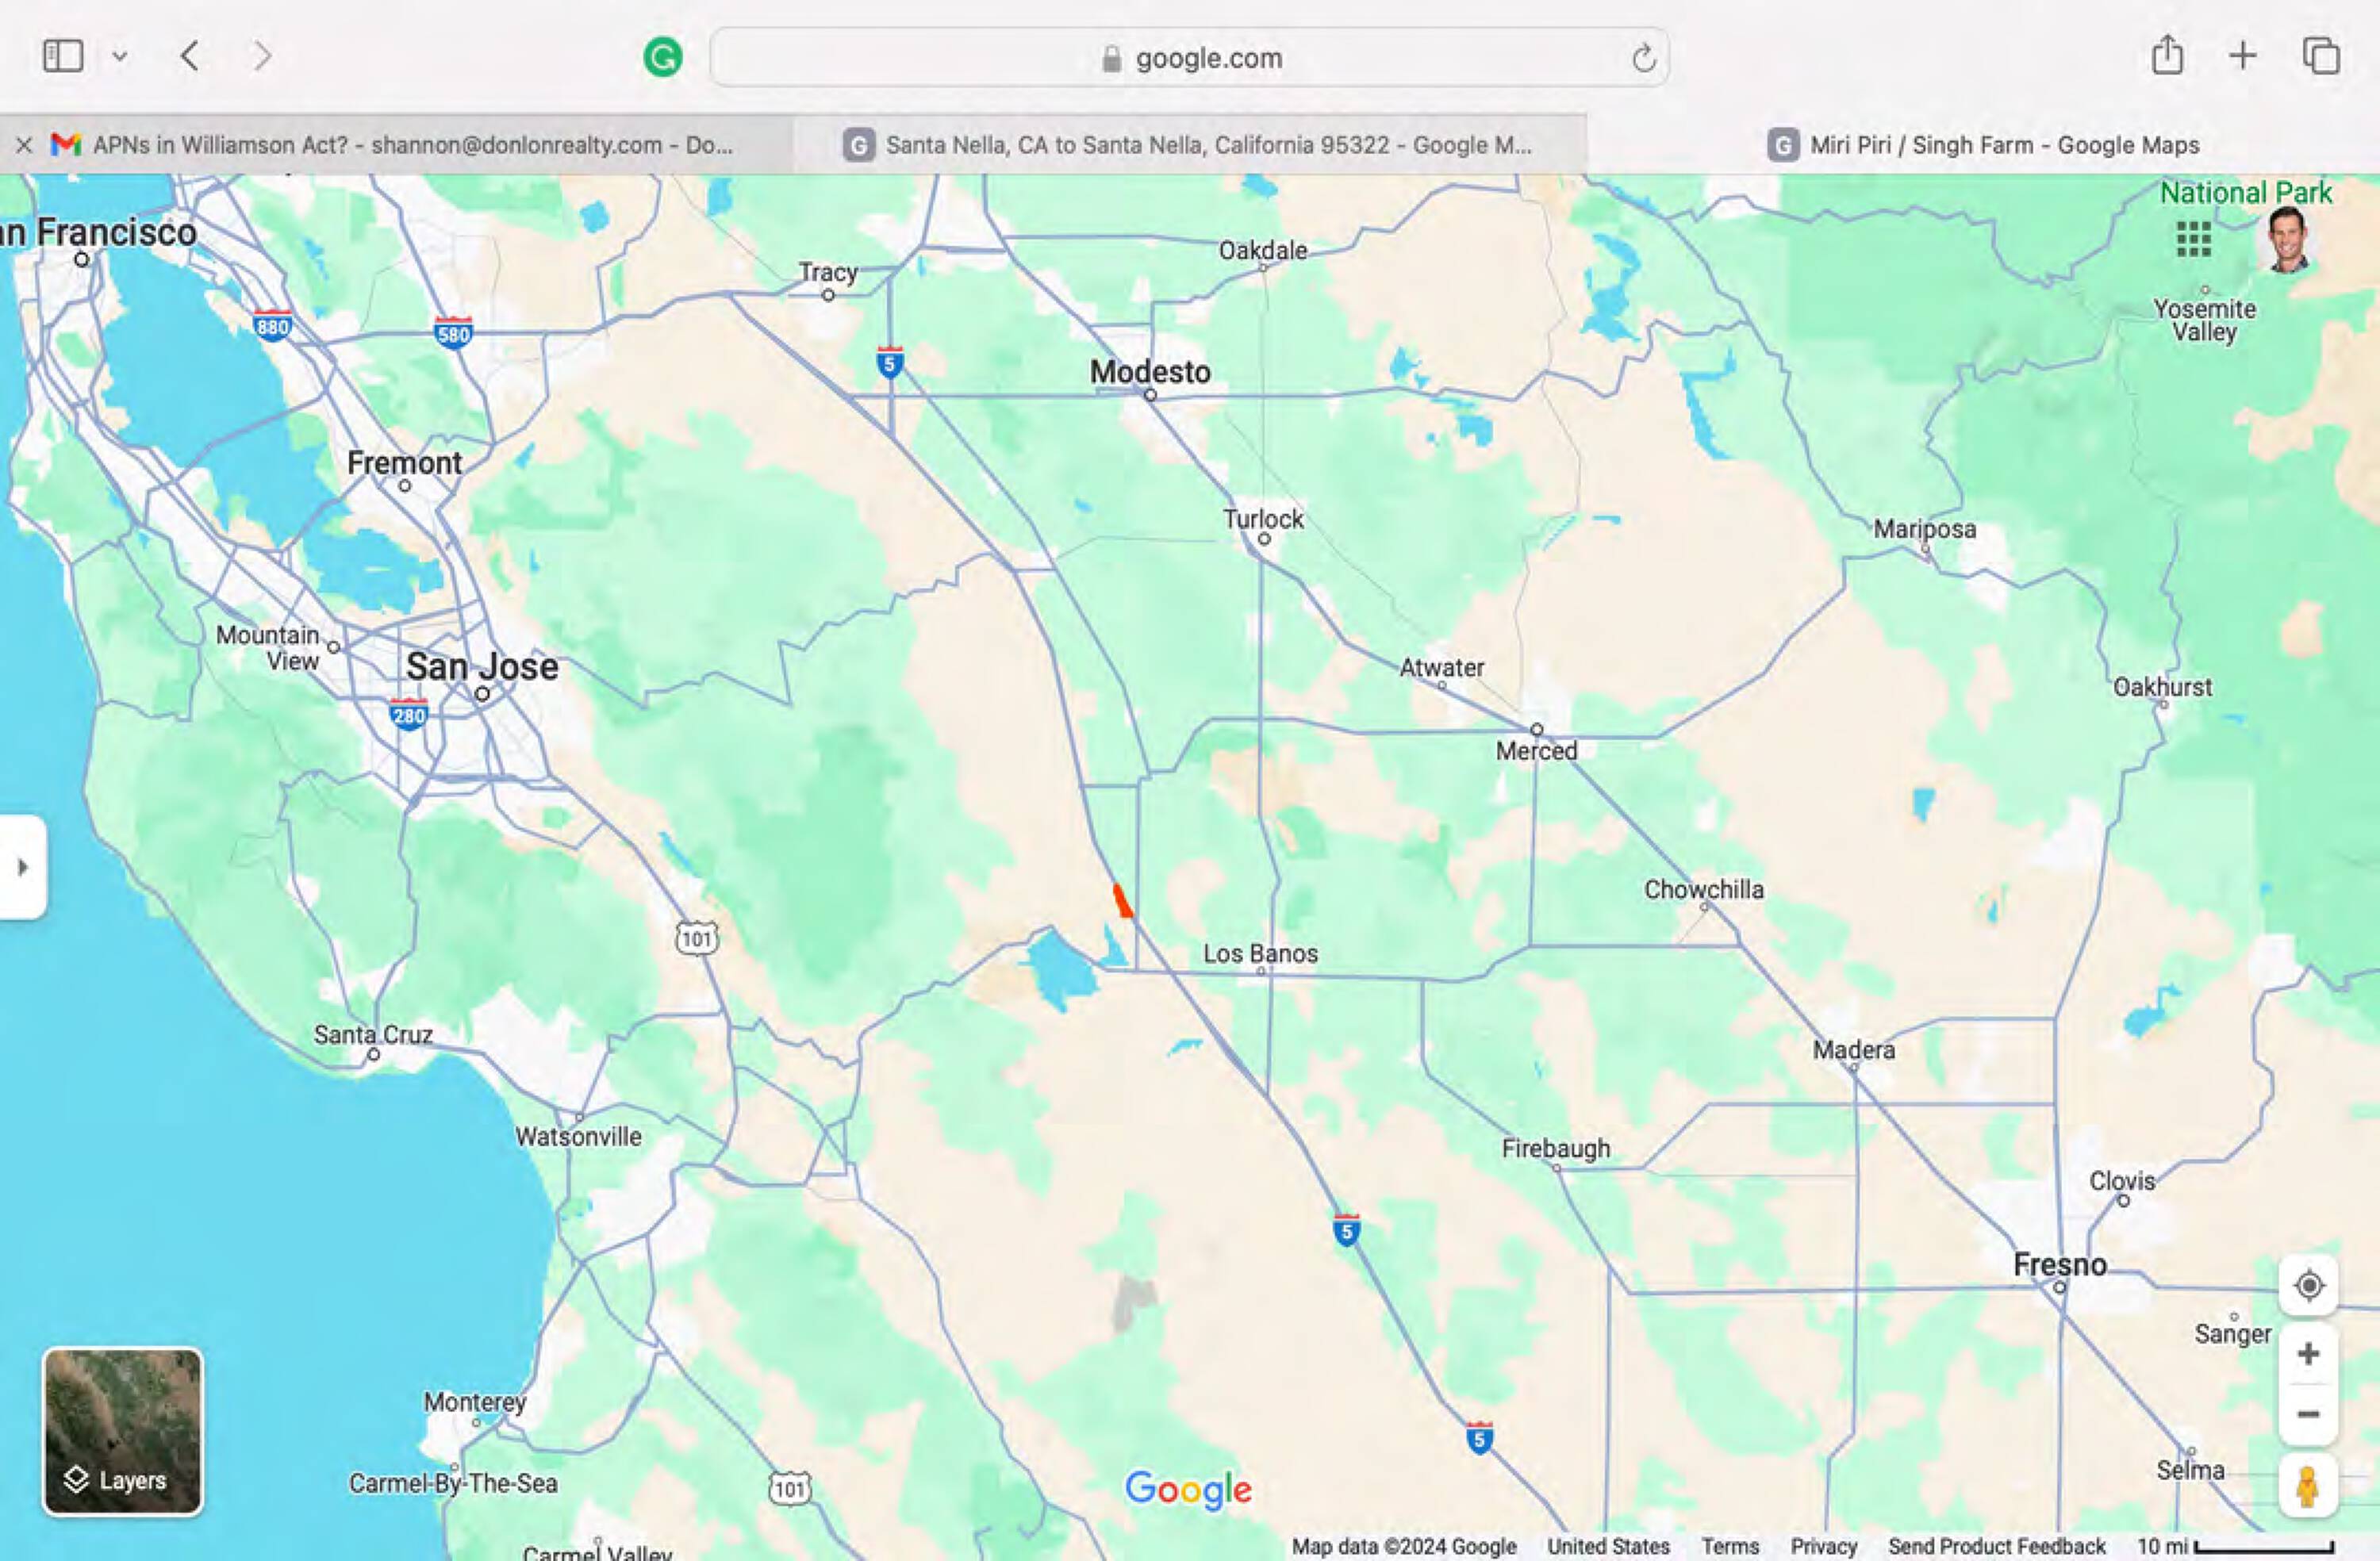Open a new tab with plus icon
The image size is (2380, 1561).
point(2243,55)
